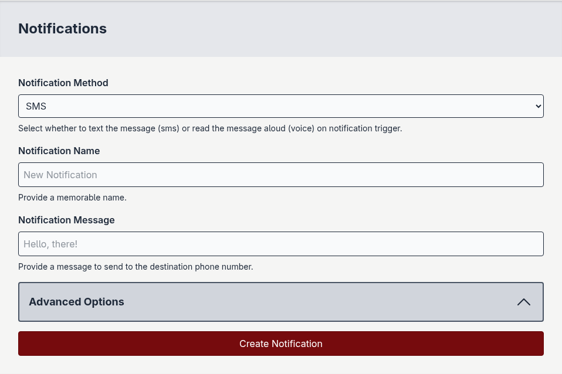Click the Hello, there! message field
The width and height of the screenshot is (562, 374).
tap(281, 244)
